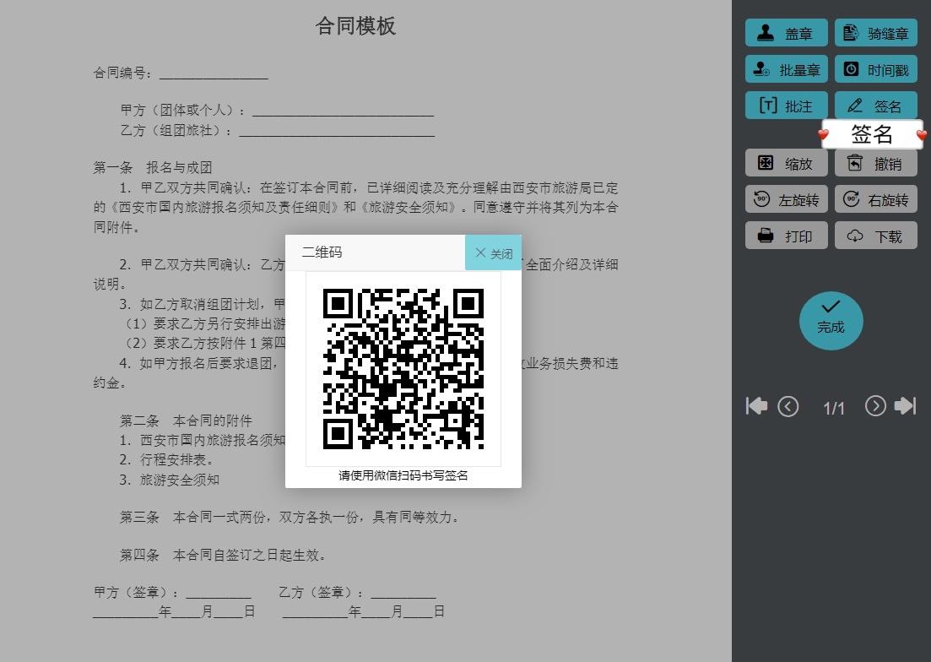The height and width of the screenshot is (662, 931).
Task: Go to previous page arrow
Action: (788, 407)
